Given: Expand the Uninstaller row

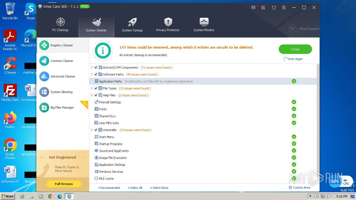Looking at the screenshot, I should pos(92,130).
